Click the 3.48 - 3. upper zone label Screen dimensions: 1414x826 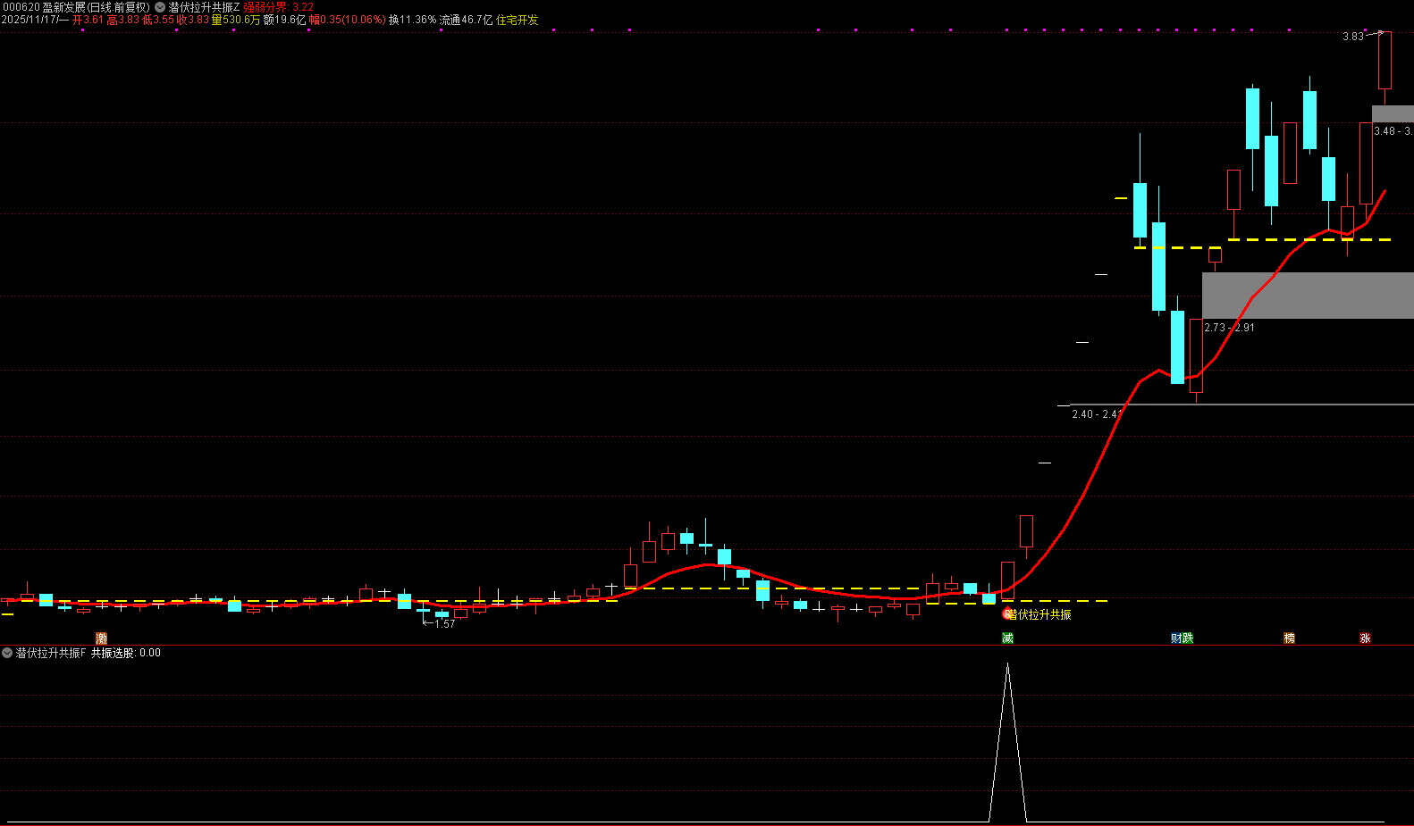point(1393,131)
